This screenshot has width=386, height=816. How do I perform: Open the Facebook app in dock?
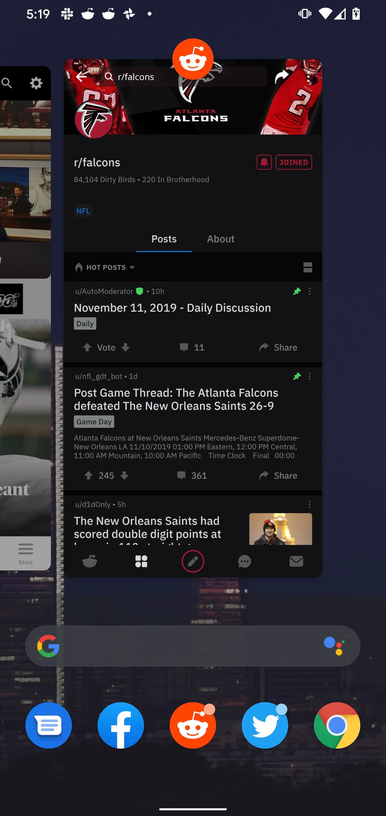(121, 725)
